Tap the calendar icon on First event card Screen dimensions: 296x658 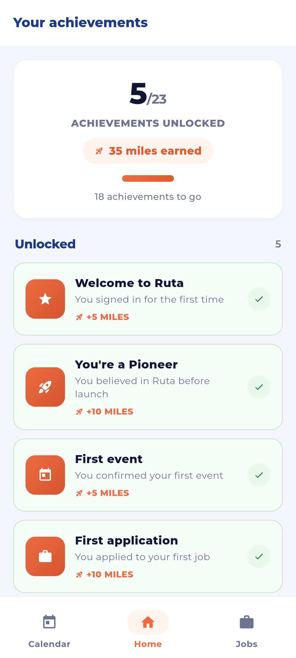point(45,475)
